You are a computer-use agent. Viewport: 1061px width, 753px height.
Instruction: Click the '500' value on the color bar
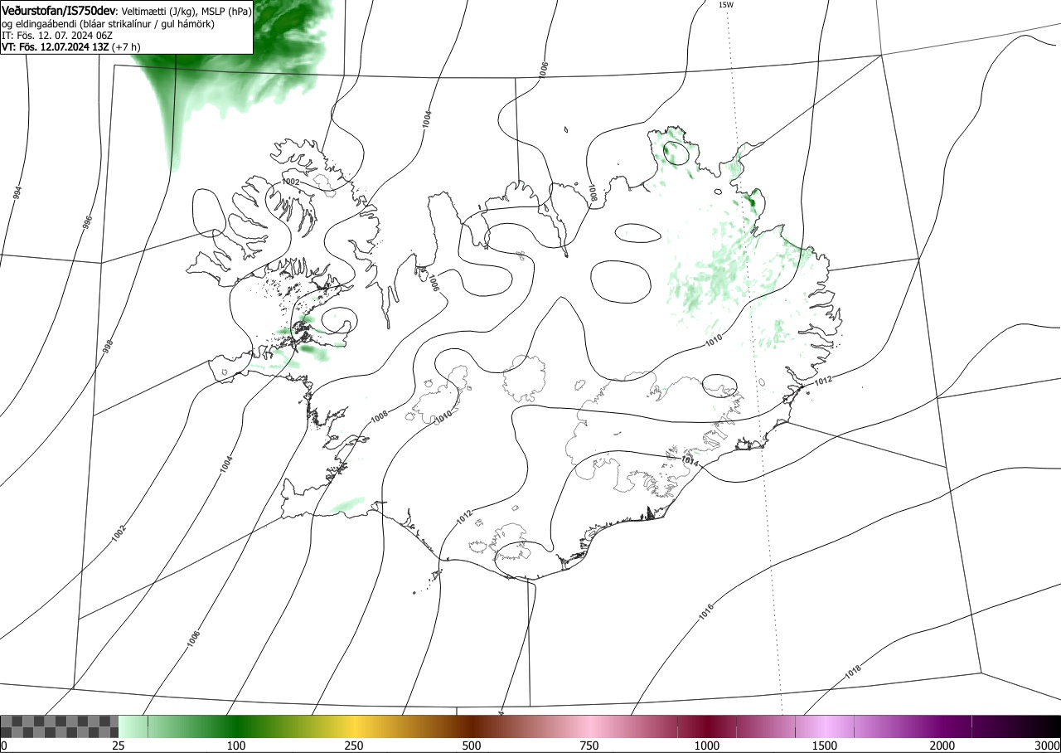pos(472,746)
